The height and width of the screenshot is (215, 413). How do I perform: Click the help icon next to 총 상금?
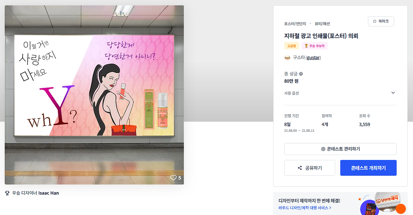[x=301, y=74]
